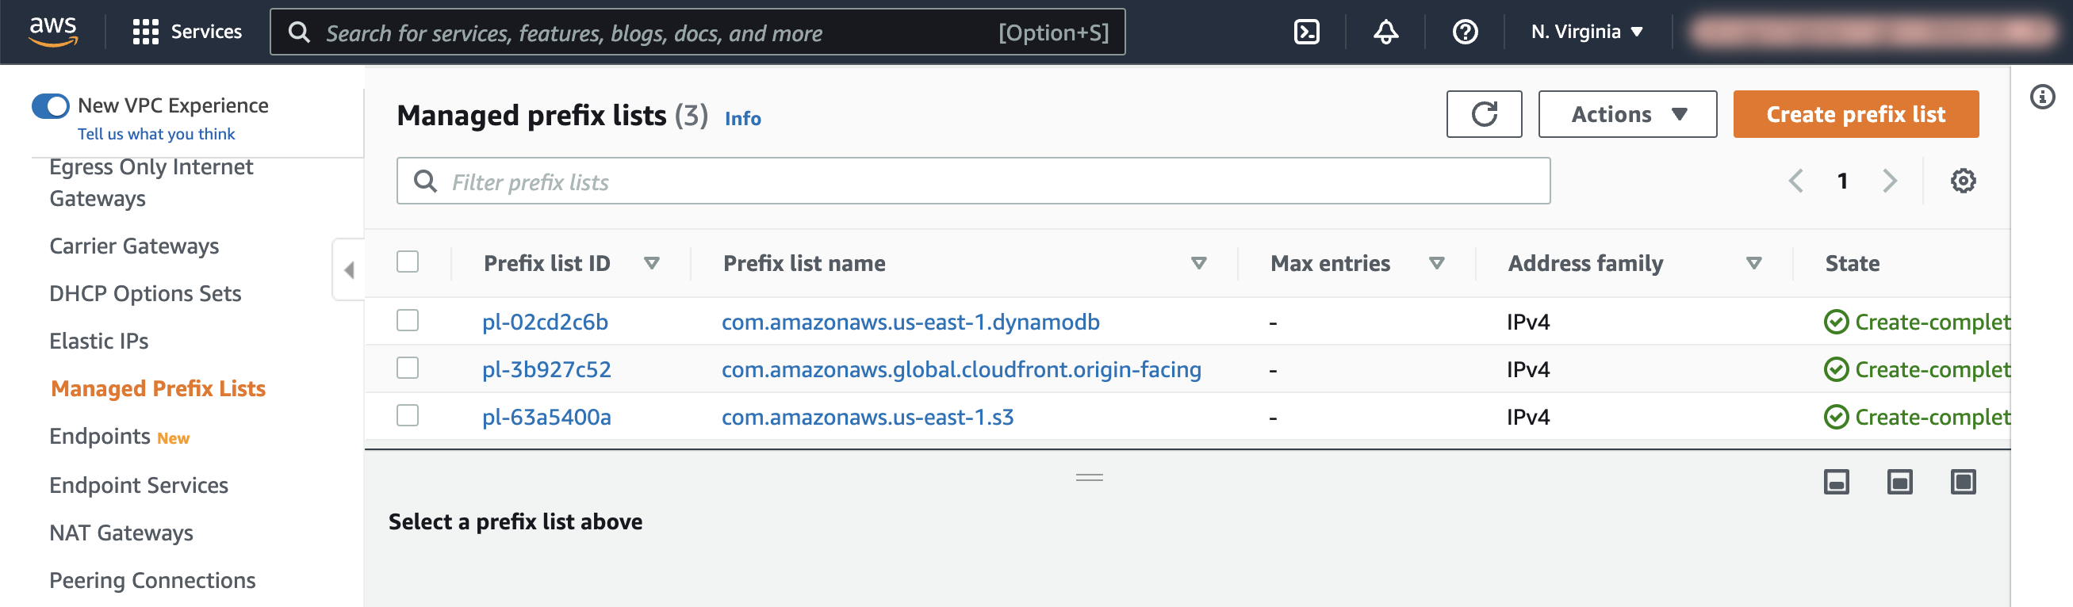The height and width of the screenshot is (607, 2073).
Task: Set details panel to medium split view
Action: (1899, 482)
